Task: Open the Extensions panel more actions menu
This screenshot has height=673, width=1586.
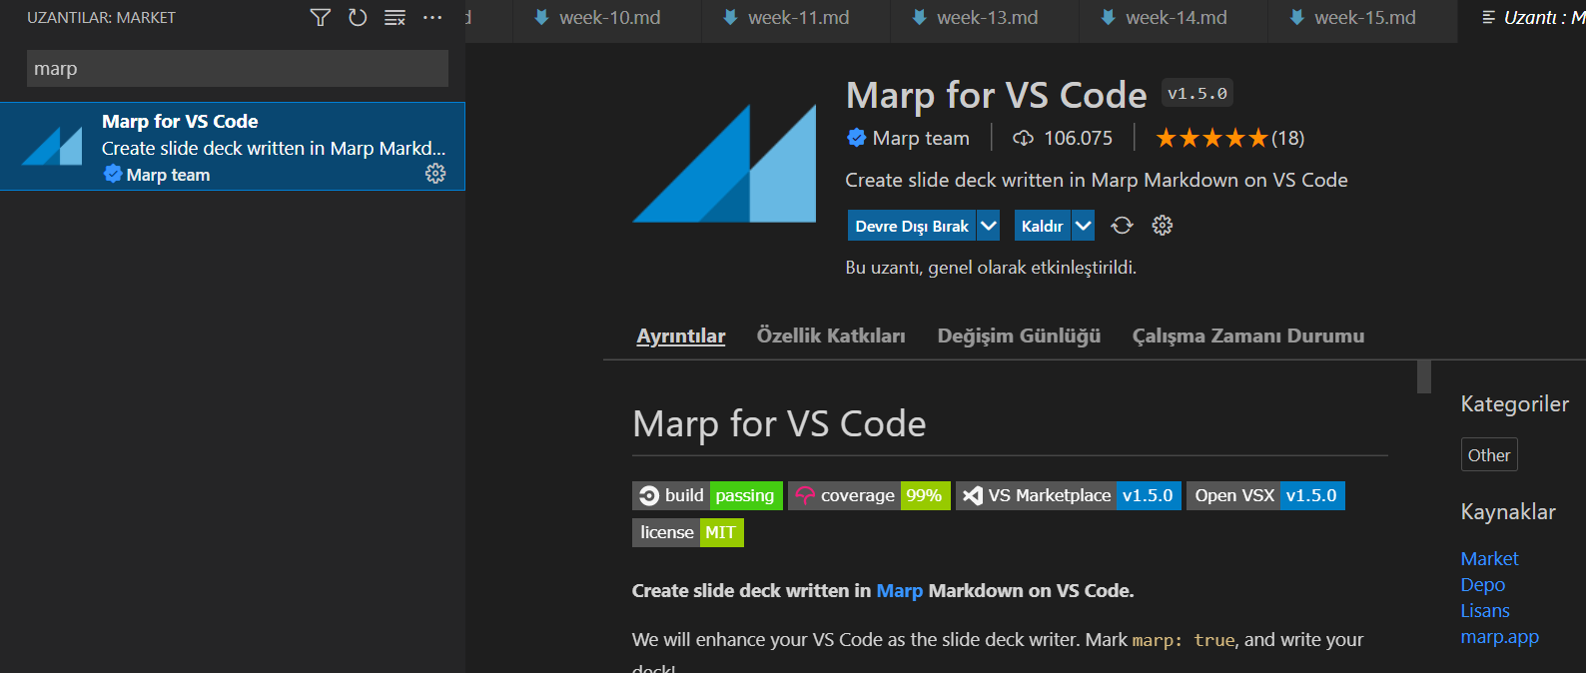Action: coord(432,18)
